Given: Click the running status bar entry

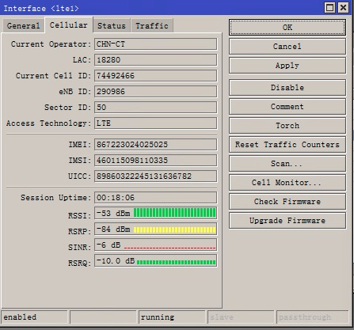Looking at the screenshot, I should 172,317.
